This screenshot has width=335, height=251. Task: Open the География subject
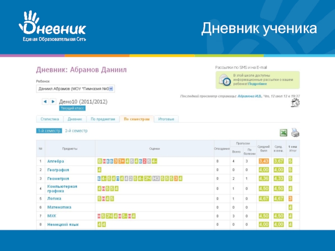click(58, 170)
